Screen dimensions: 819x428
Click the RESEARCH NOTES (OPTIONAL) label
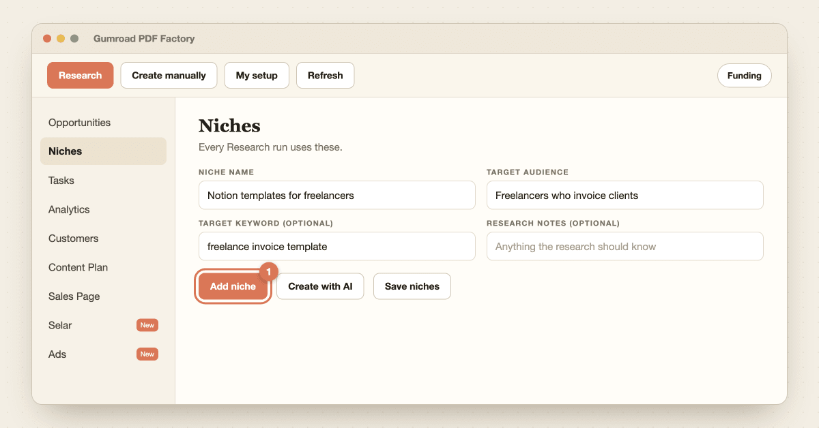553,224
